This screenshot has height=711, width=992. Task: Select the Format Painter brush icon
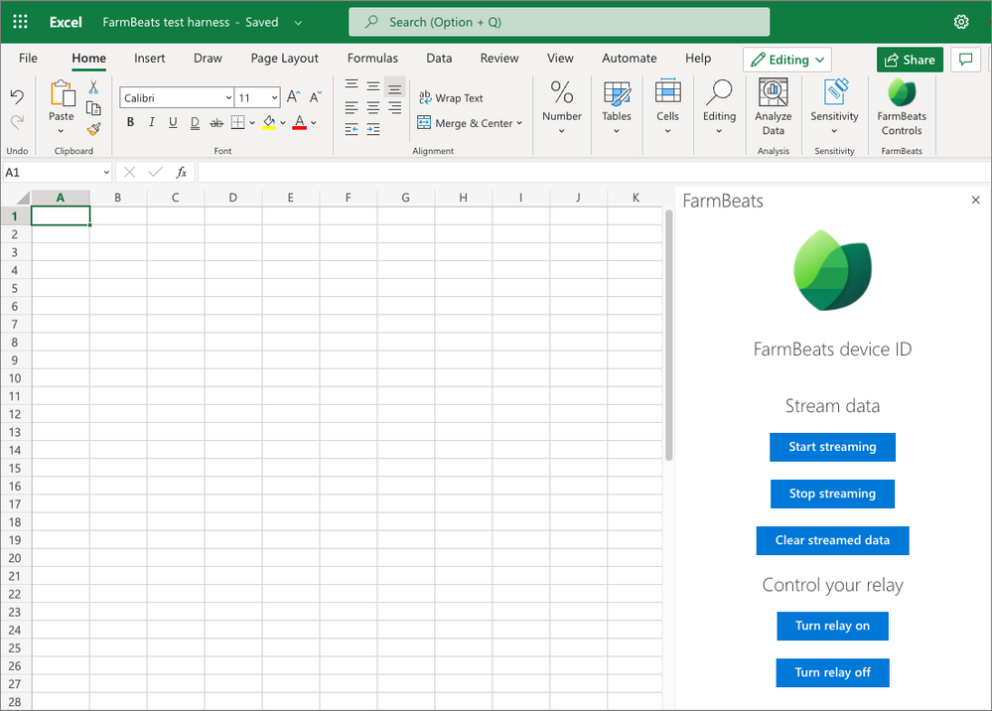click(x=93, y=130)
